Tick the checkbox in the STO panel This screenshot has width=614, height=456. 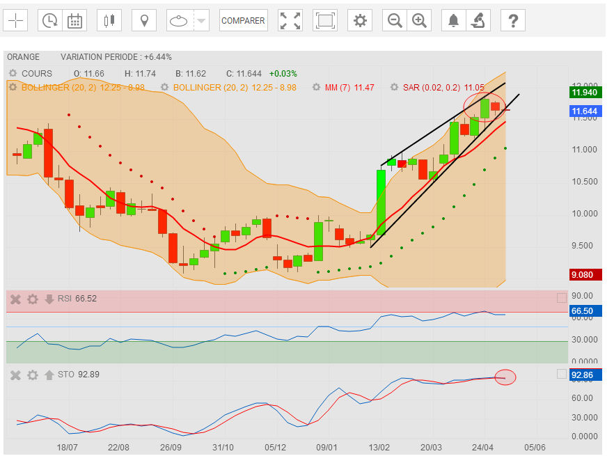562,374
